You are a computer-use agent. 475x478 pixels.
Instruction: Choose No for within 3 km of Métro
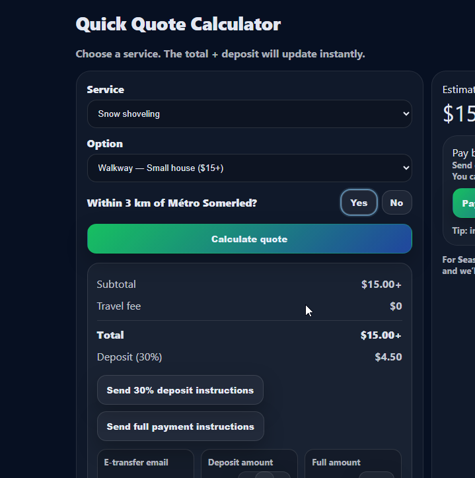396,203
